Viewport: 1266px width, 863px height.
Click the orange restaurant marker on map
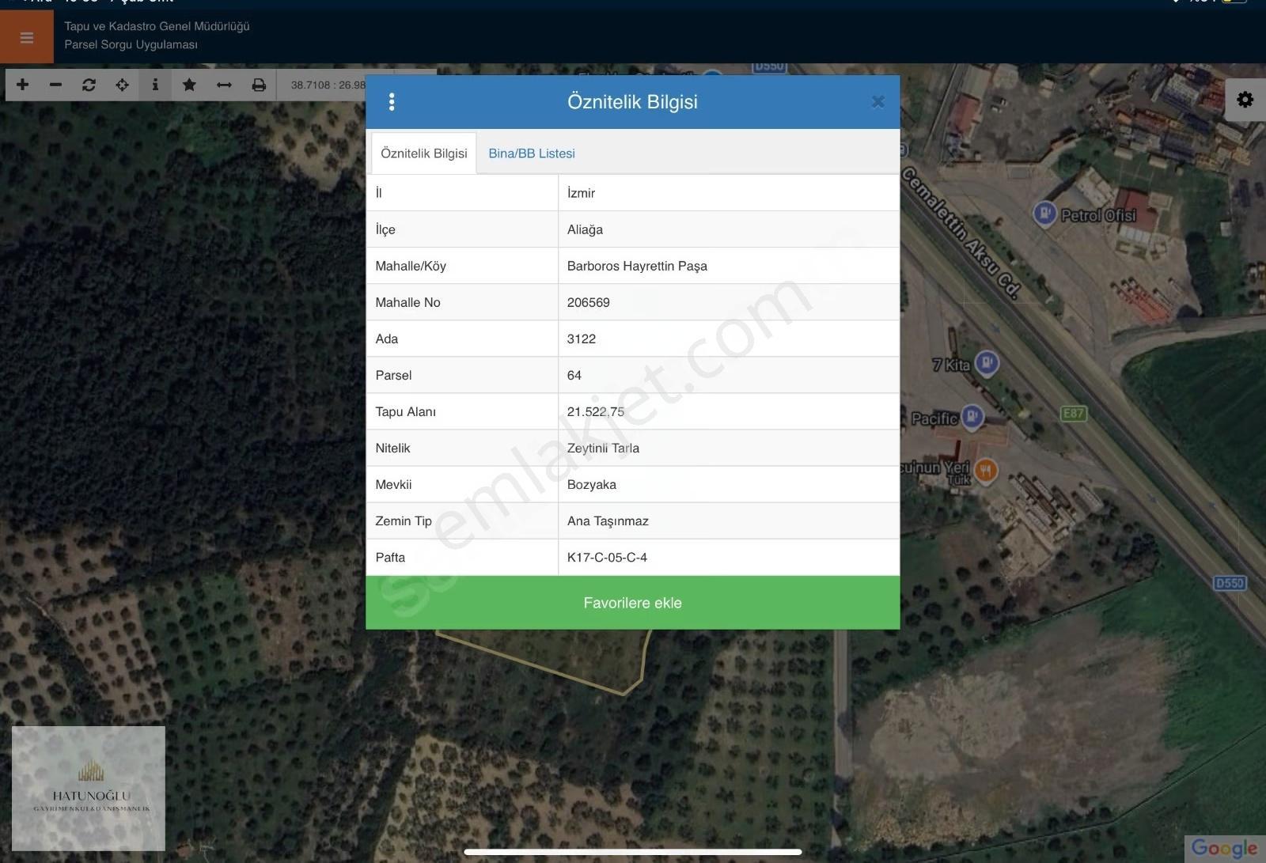pyautogui.click(x=985, y=471)
